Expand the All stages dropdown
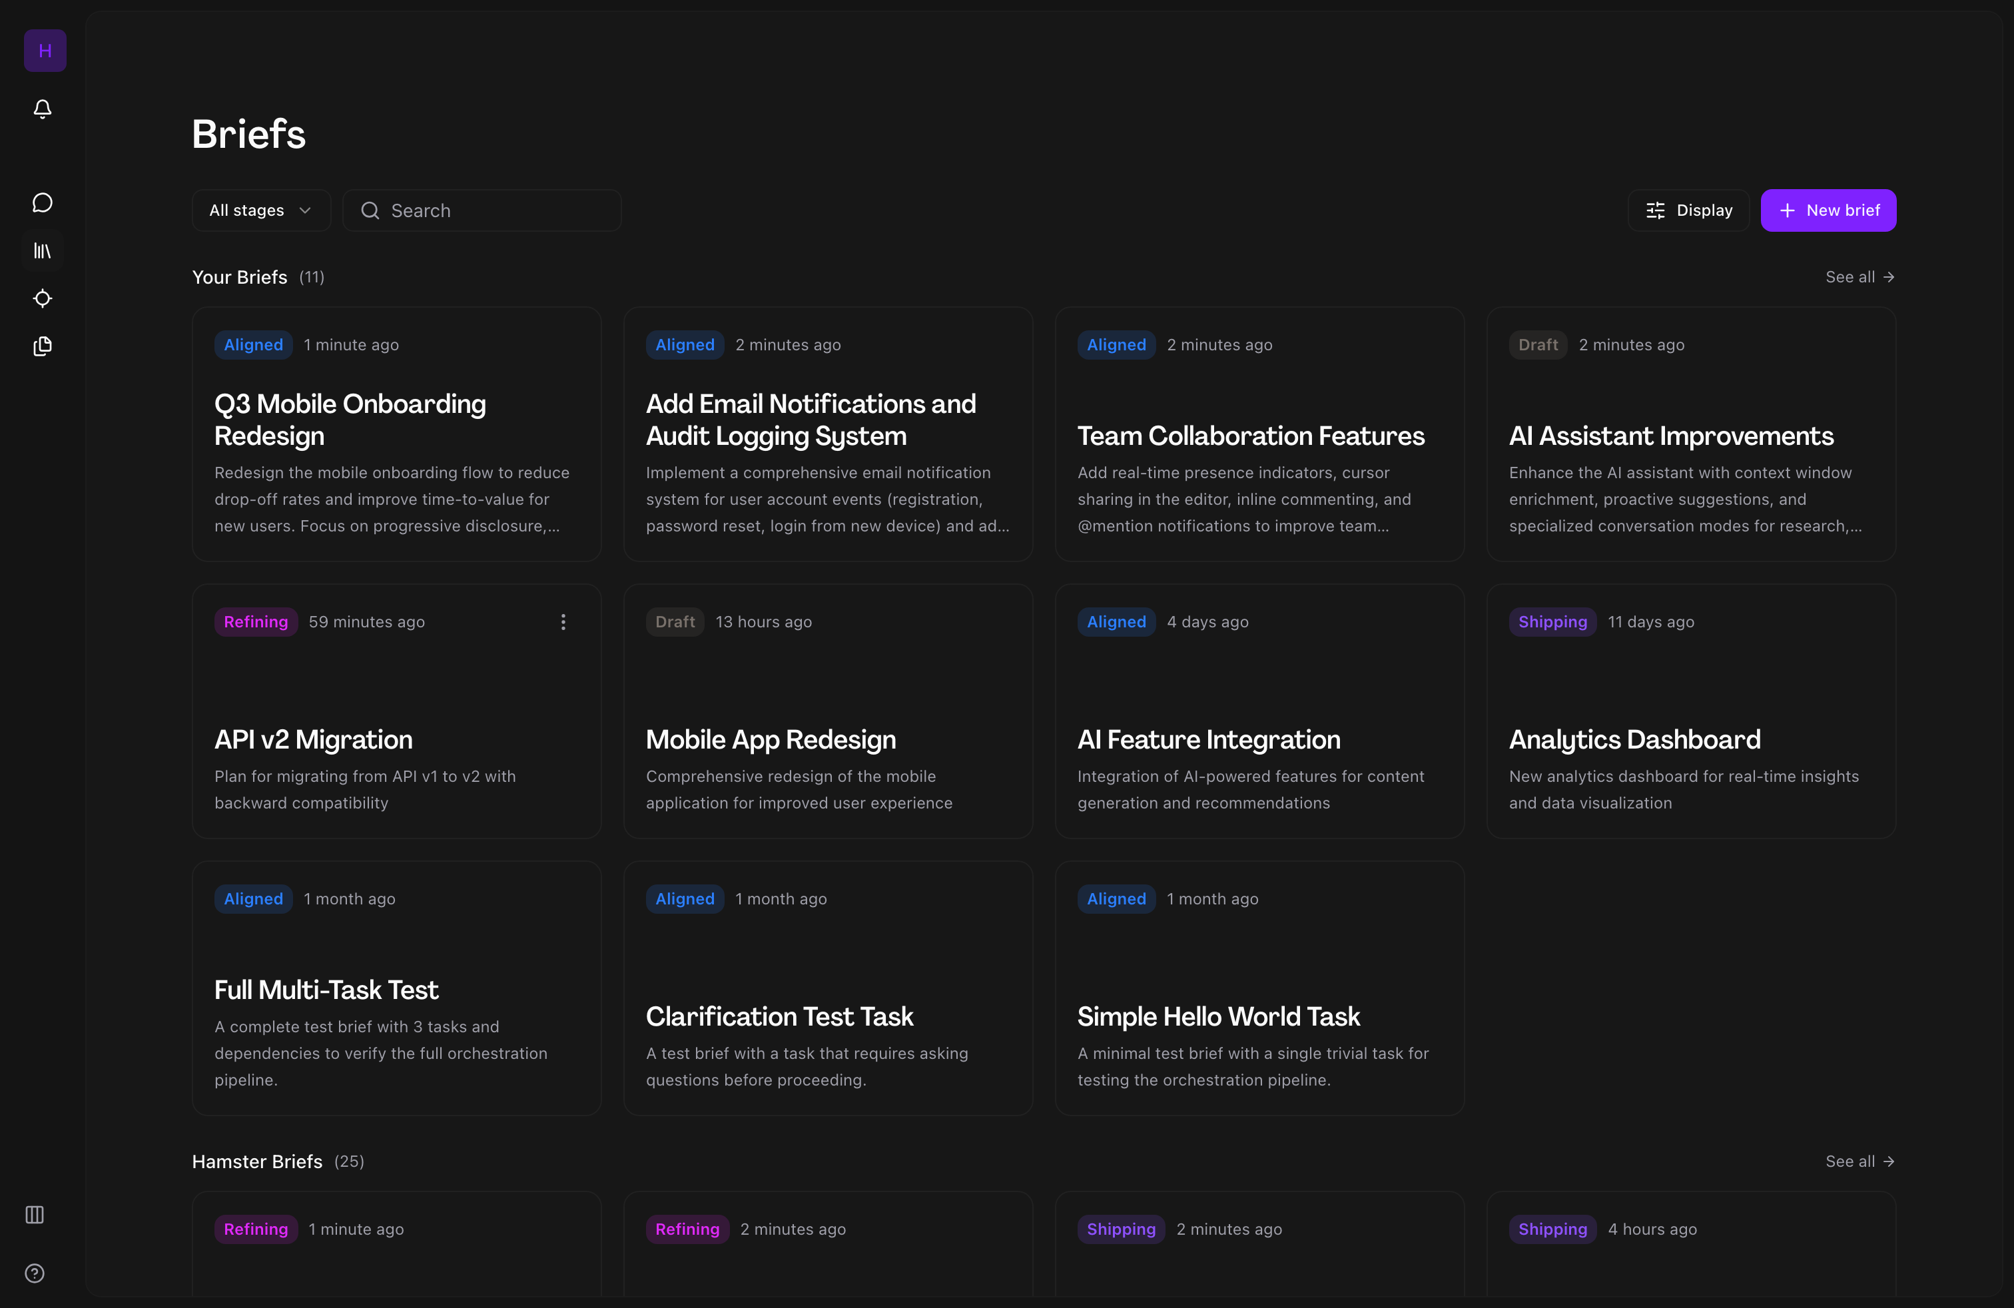 [x=260, y=210]
